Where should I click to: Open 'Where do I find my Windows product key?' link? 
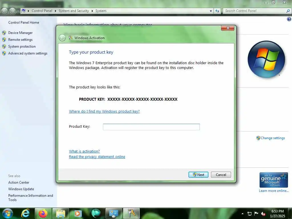104,111
